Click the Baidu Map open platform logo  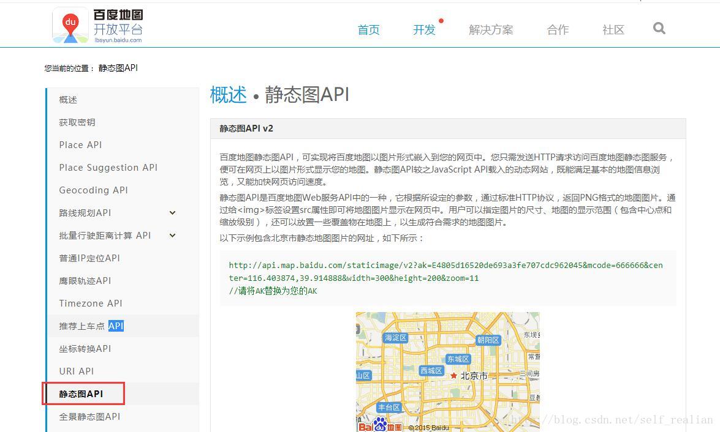98,26
